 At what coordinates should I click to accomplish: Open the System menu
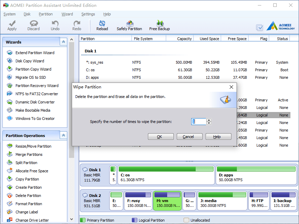10,14
